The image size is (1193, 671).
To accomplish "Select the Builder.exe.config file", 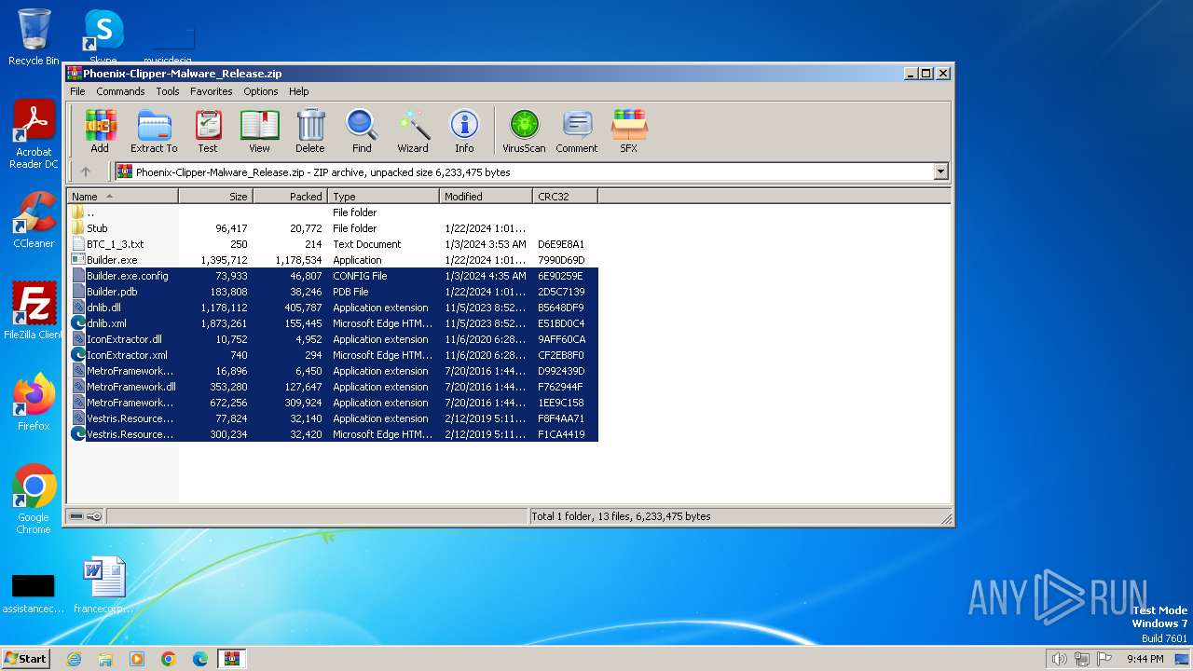I will [x=333, y=276].
